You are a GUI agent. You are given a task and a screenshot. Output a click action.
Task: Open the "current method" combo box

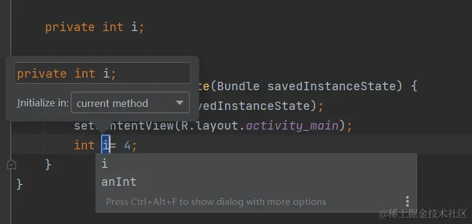tap(130, 103)
